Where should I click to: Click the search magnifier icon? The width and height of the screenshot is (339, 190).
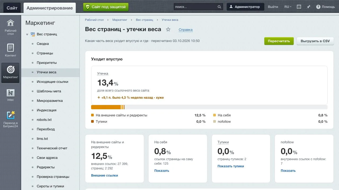pos(219,7)
